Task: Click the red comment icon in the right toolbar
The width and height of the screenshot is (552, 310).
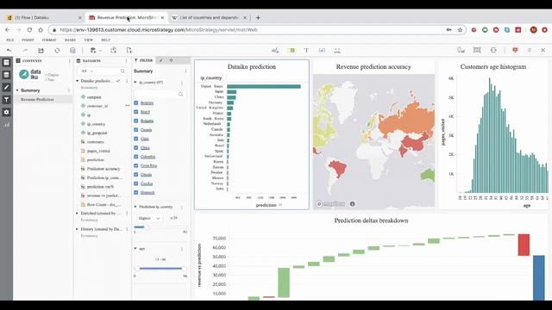Action: (x=515, y=51)
